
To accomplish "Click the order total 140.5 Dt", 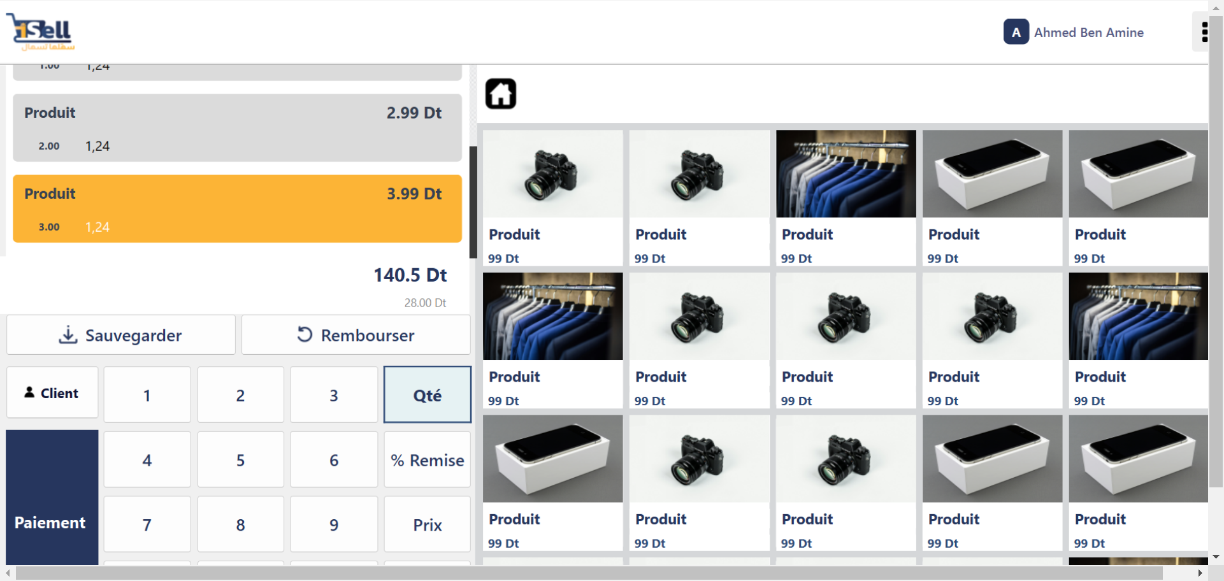I will (x=410, y=275).
